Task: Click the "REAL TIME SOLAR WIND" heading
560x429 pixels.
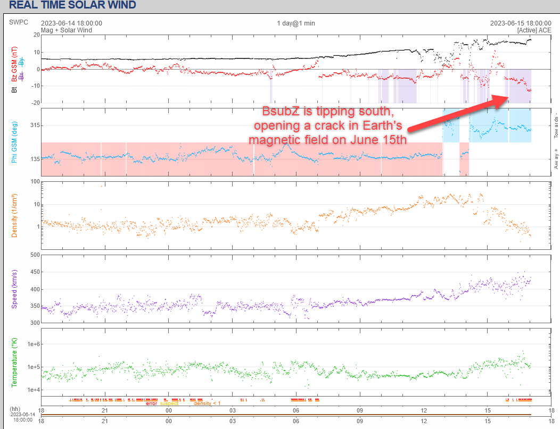Action: [72, 5]
